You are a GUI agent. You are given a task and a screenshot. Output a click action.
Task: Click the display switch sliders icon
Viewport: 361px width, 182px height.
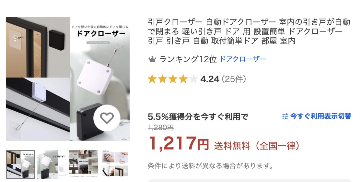coord(285,116)
